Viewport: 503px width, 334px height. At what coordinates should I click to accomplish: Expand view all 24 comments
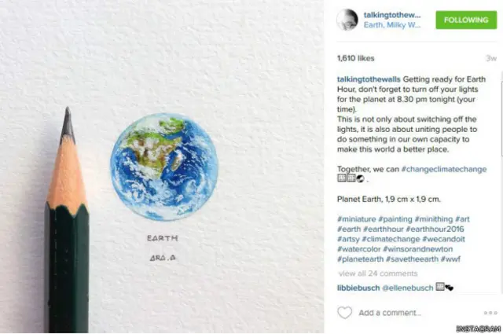click(378, 273)
